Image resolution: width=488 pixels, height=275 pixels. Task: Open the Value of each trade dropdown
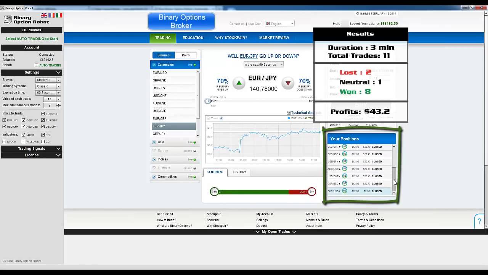pos(52,99)
